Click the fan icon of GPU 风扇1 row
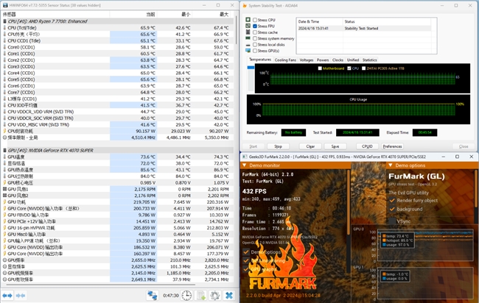Screen dimensions: 479x303 [4, 189]
